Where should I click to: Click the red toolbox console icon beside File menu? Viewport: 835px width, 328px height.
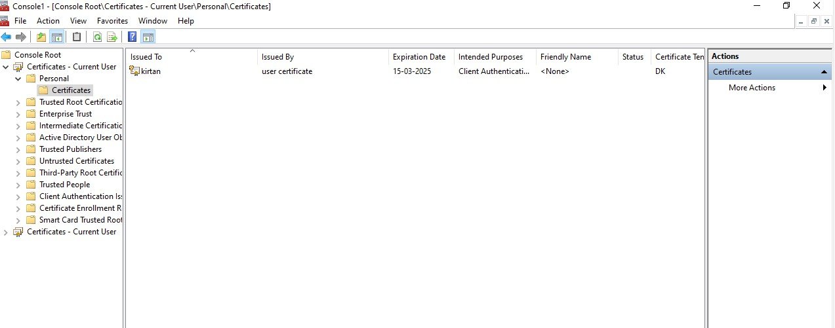[5, 20]
